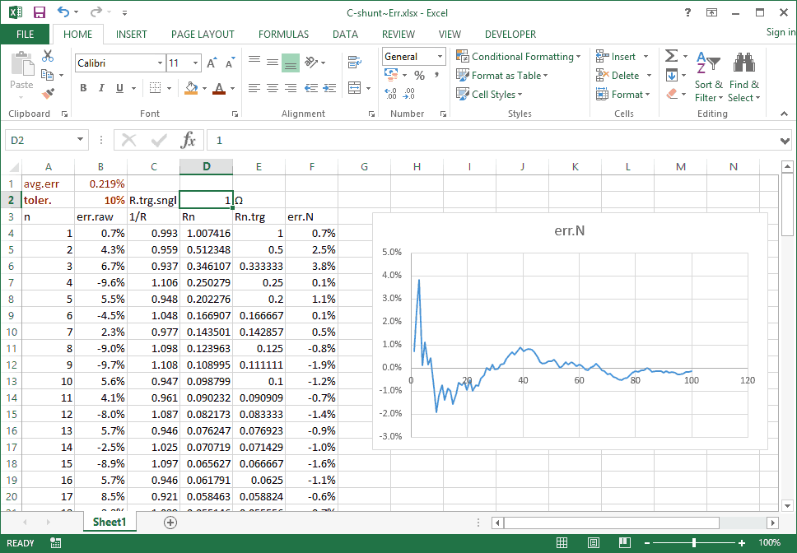Click the Insert Function fx icon
Image resolution: width=797 pixels, height=553 pixels.
[x=189, y=141]
